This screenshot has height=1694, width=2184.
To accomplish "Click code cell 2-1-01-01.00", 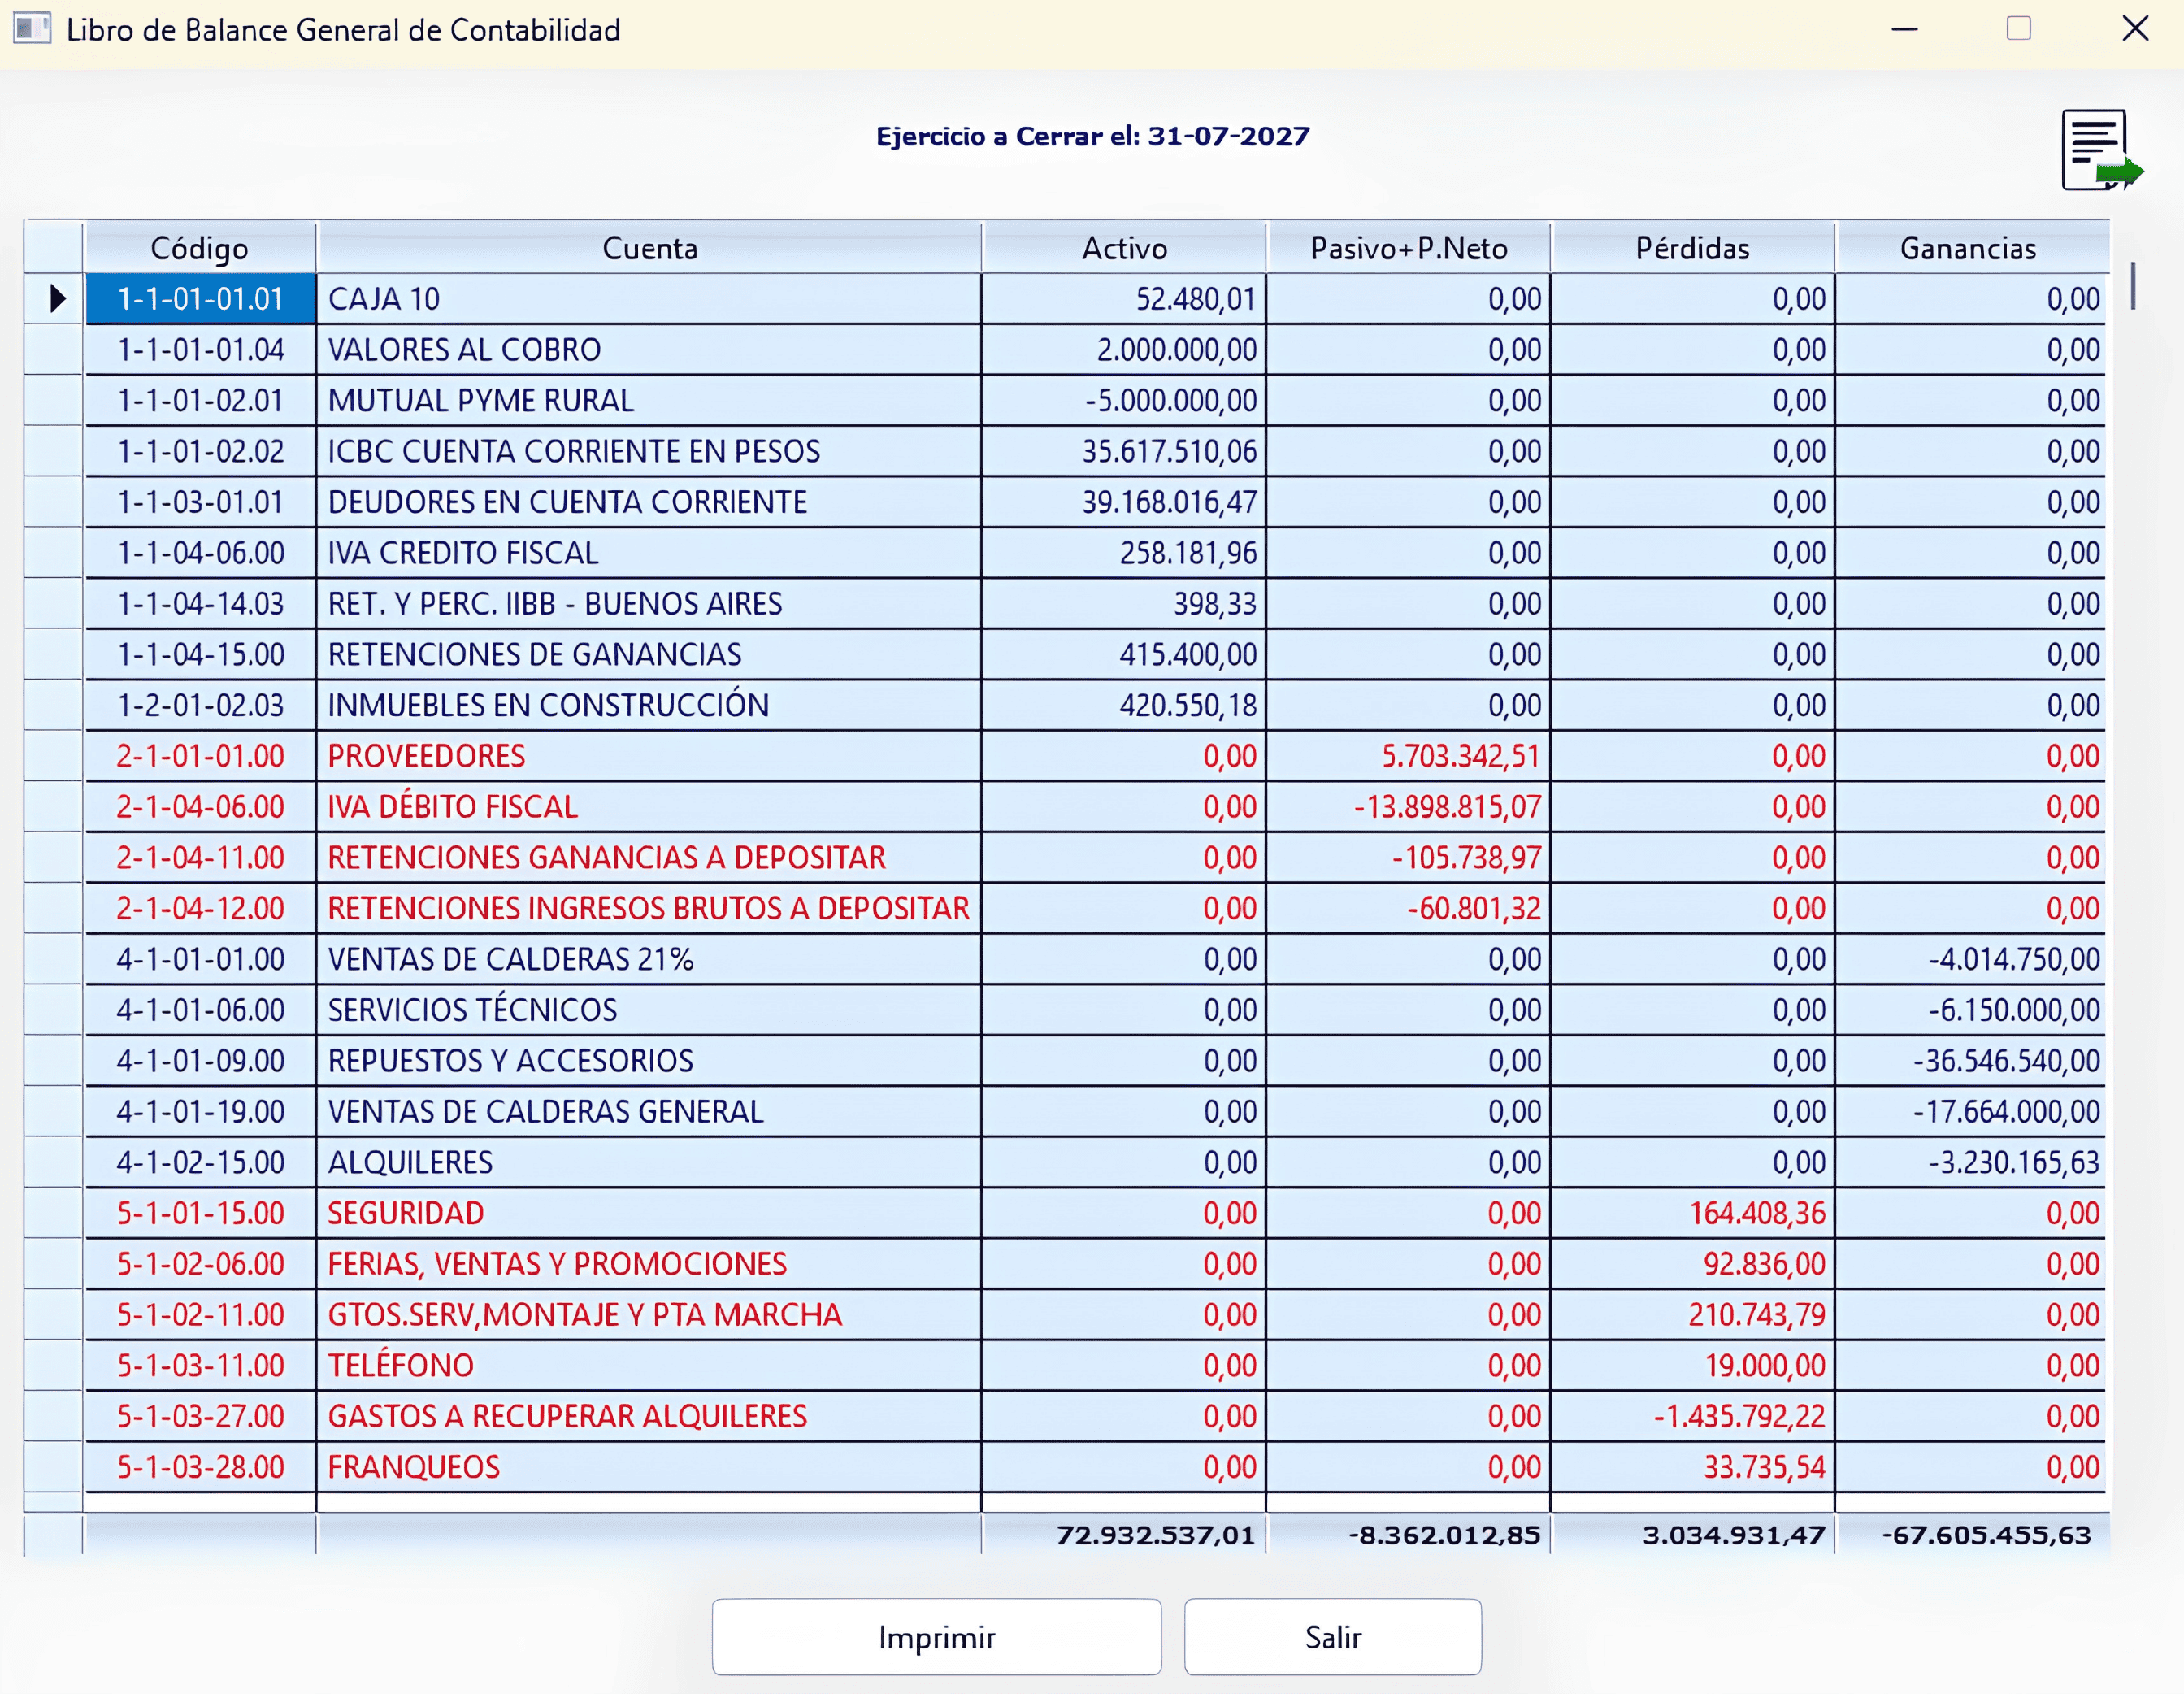I will (x=201, y=756).
